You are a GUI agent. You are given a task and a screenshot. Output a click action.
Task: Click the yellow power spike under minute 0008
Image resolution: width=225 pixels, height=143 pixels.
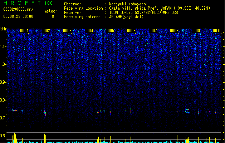(x=177, y=139)
